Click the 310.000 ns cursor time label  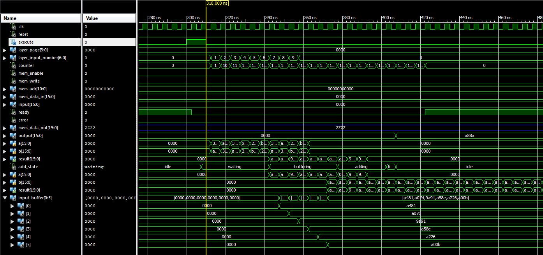click(217, 3)
